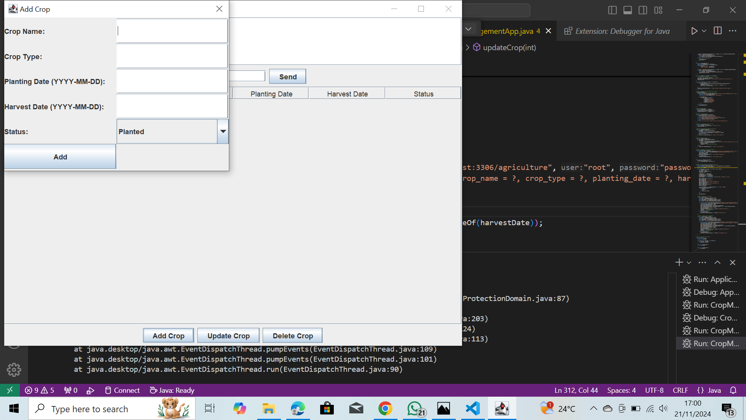The height and width of the screenshot is (420, 746).
Task: Select the CropManagementApp.java tab
Action: point(505,31)
